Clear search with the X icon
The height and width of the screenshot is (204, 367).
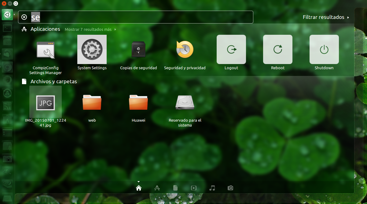point(24,17)
